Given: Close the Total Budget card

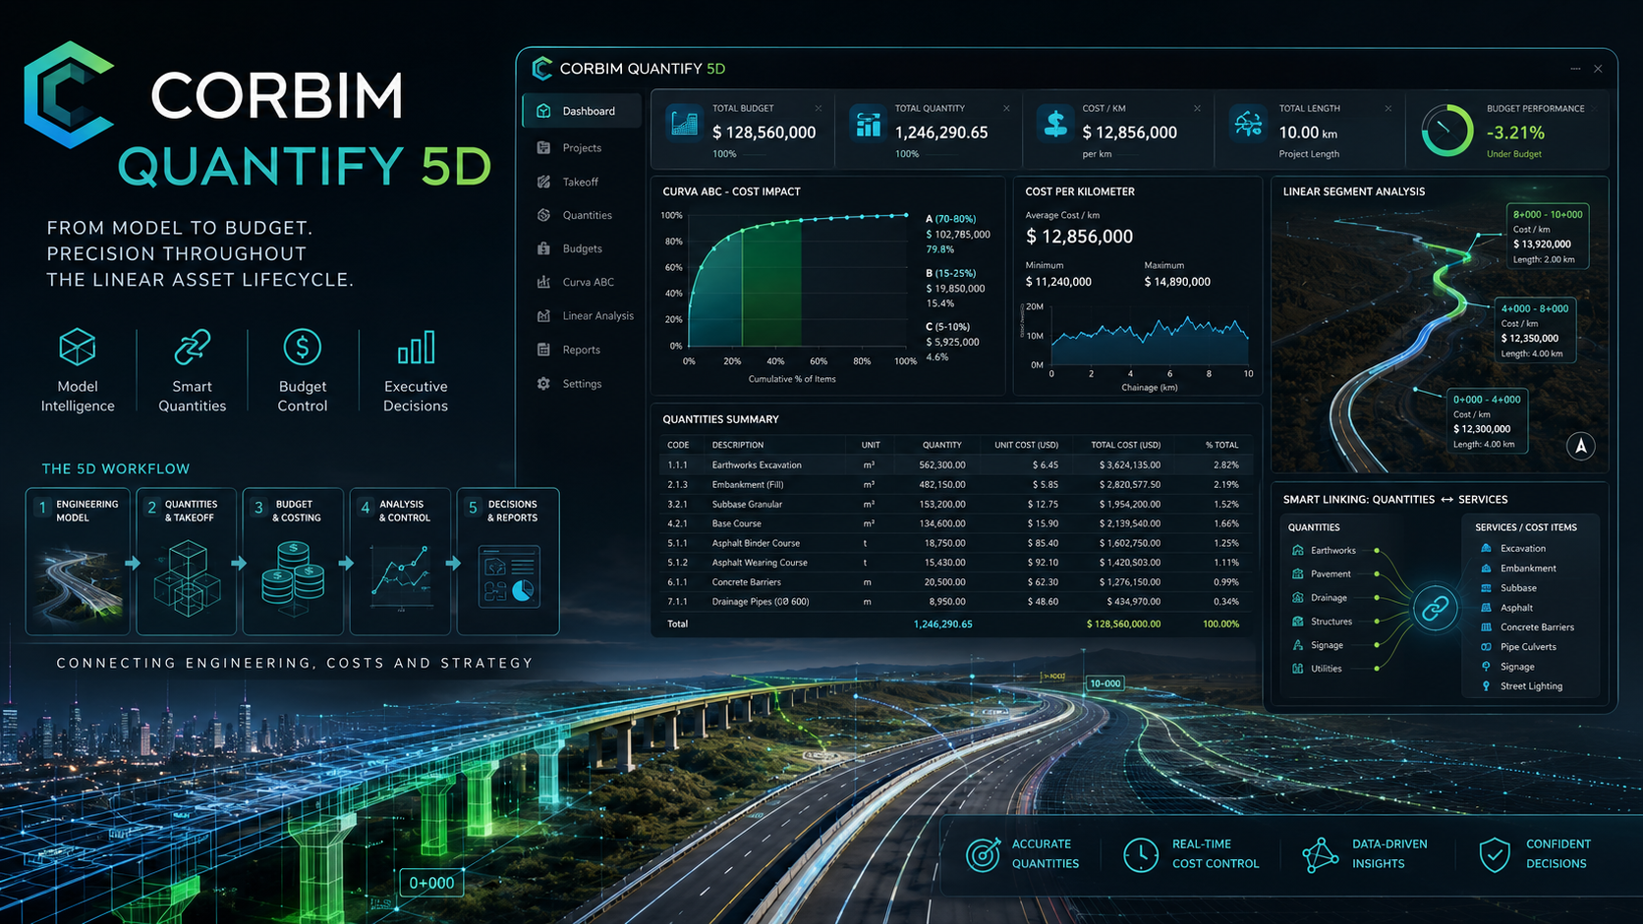Looking at the screenshot, I should coord(818,108).
